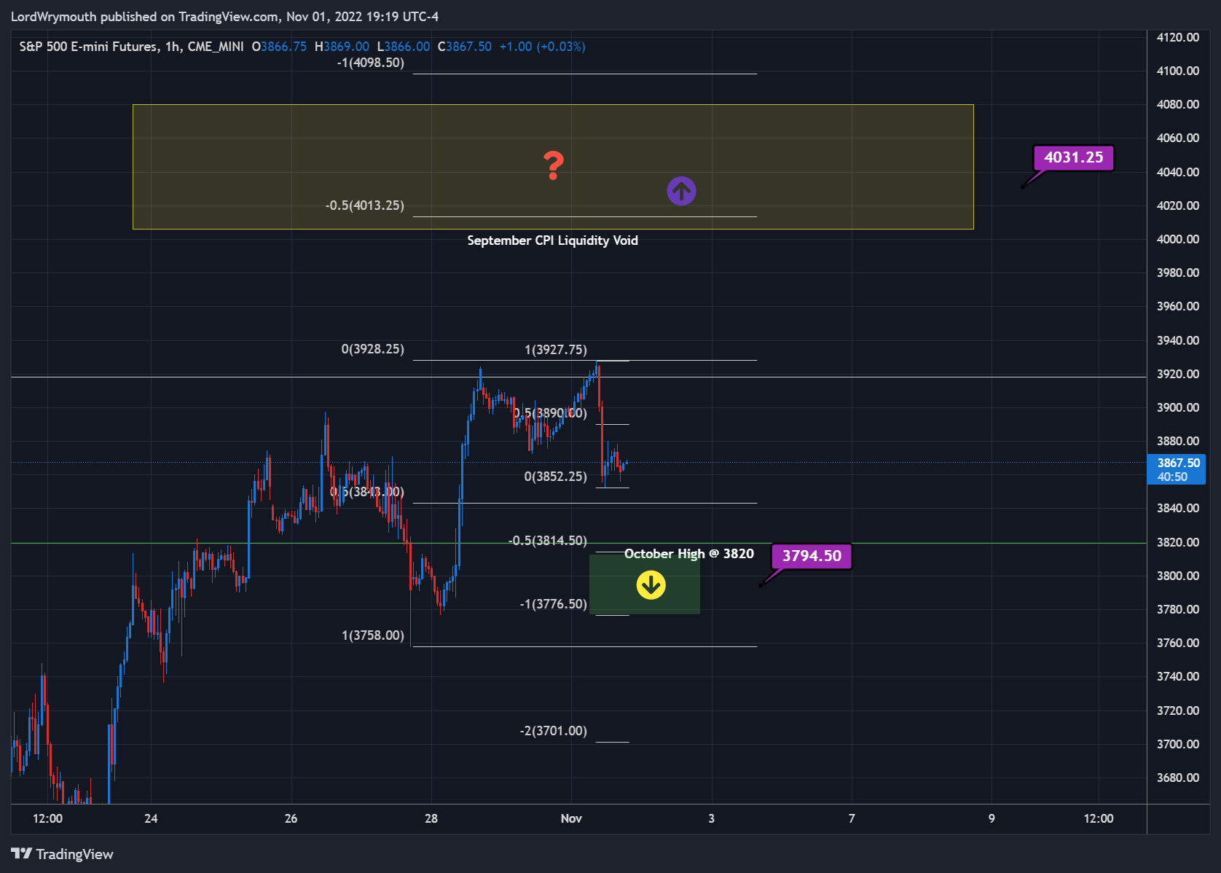The image size is (1221, 873).
Task: Click the 3800.00 price axis value
Action: pos(1178,576)
